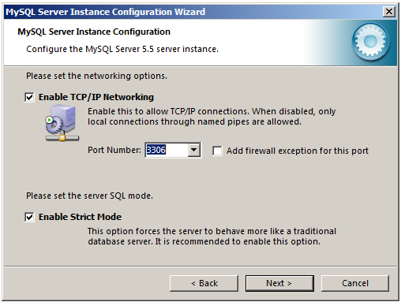The height and width of the screenshot is (302, 401).
Task: Uncheck Enable TCP/IP Networking checkbox
Action: (x=29, y=97)
